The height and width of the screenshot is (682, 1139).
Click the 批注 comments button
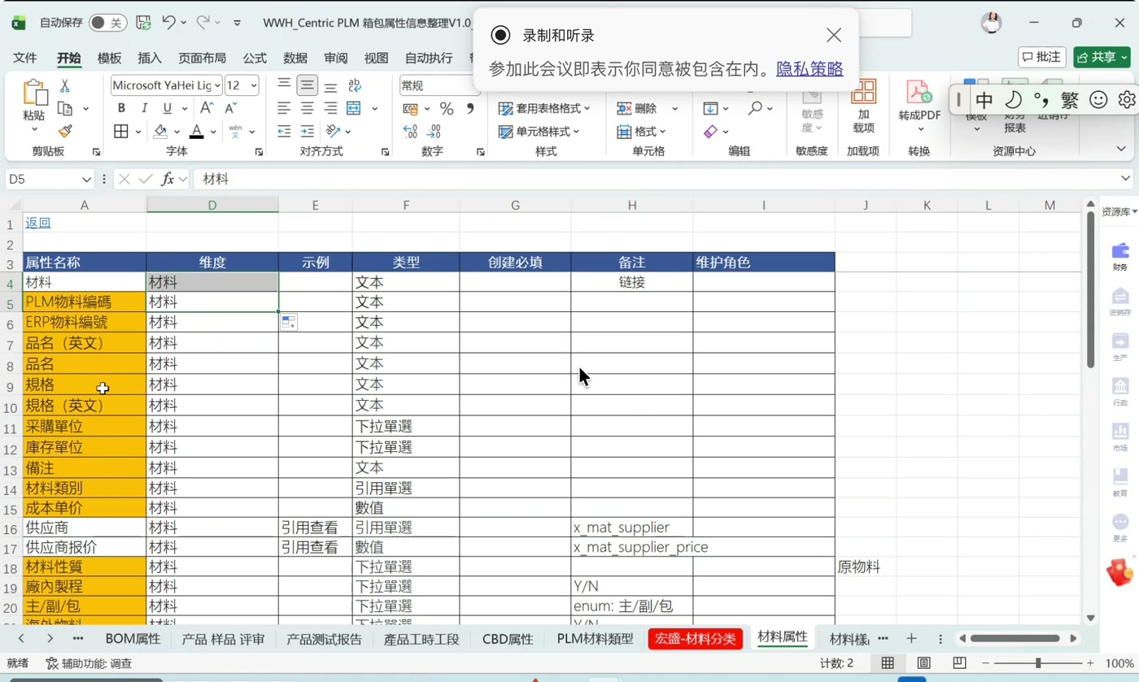pos(1042,57)
